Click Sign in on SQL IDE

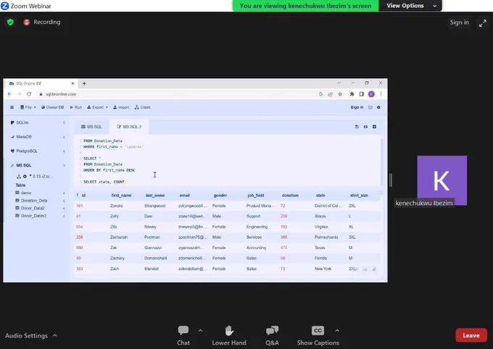pos(357,107)
